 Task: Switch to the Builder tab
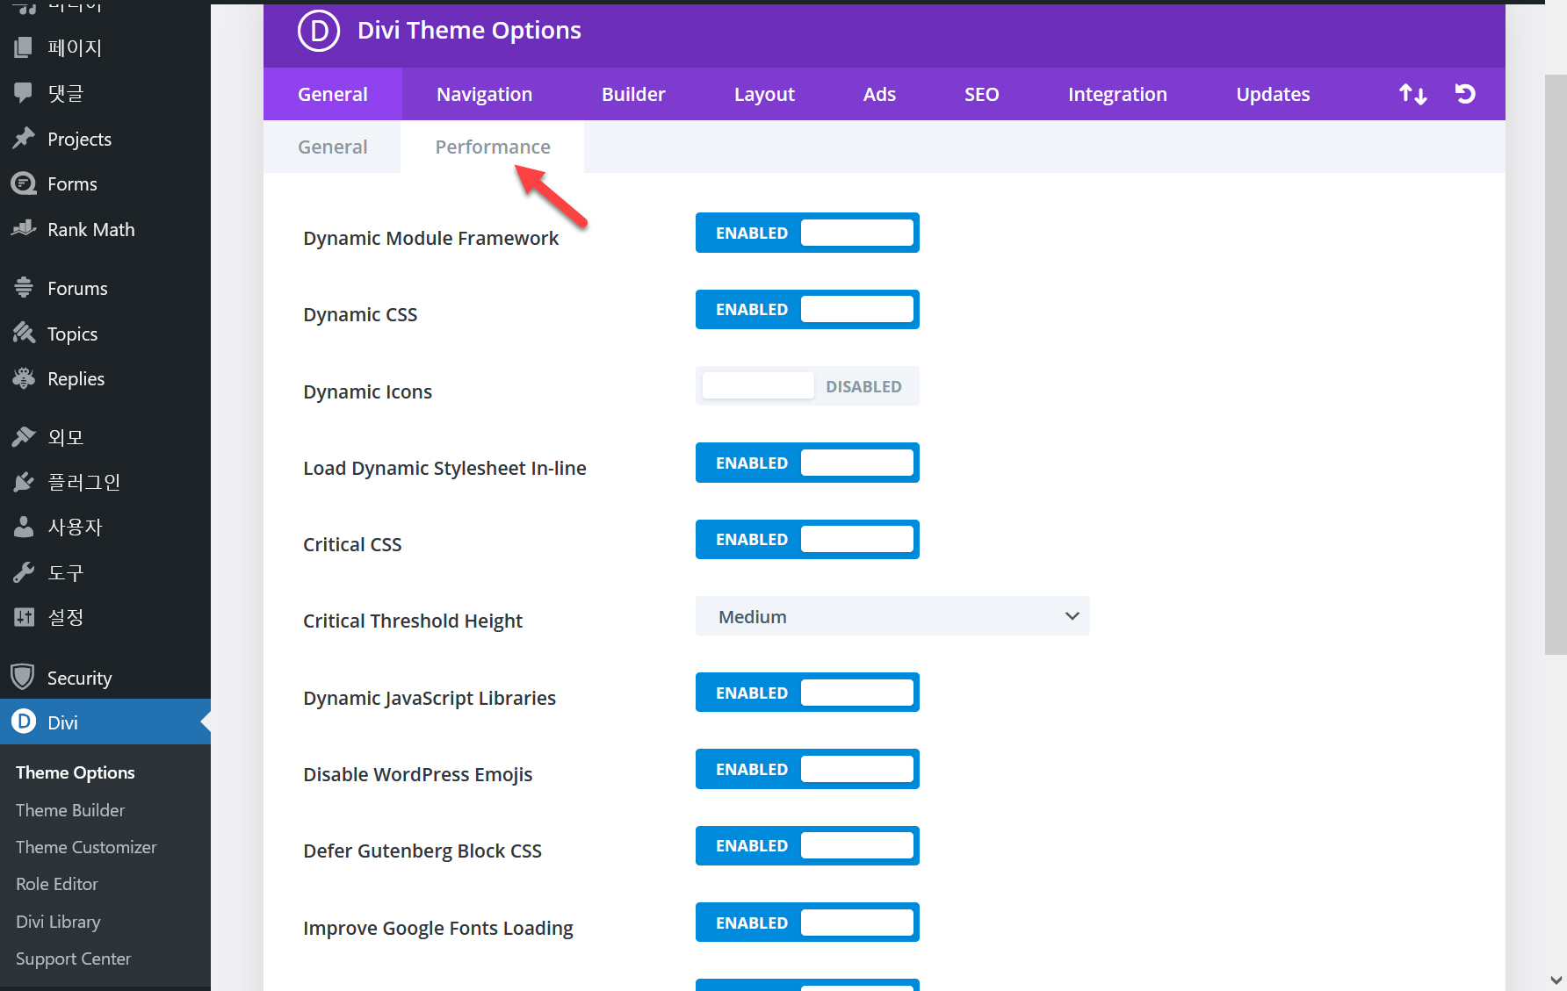633,94
